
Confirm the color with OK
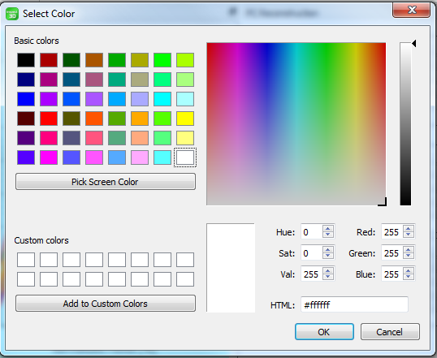click(324, 332)
